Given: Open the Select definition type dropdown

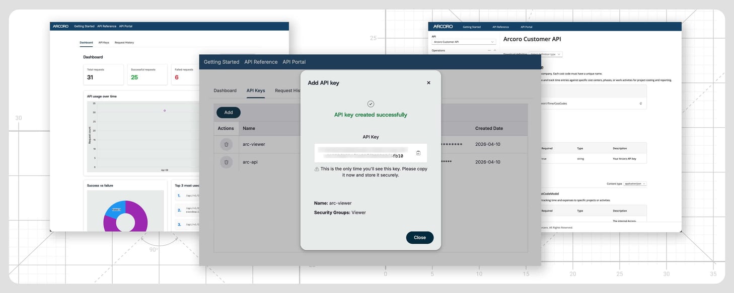Looking at the screenshot, I should click(x=545, y=54).
